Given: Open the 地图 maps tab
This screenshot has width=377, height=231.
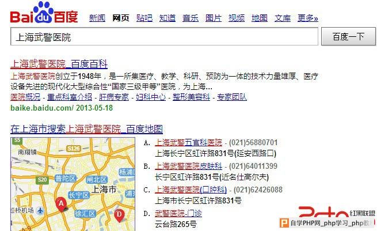Looking at the screenshot, I should click(x=260, y=18).
